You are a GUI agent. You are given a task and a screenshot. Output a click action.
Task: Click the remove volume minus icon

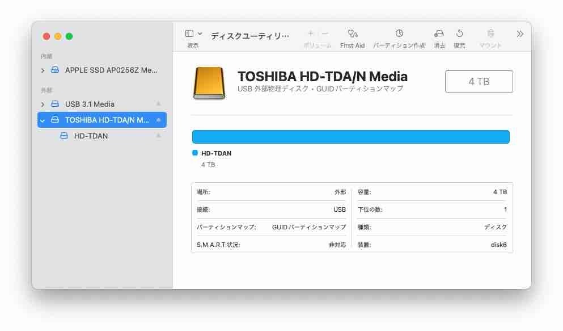(x=325, y=33)
